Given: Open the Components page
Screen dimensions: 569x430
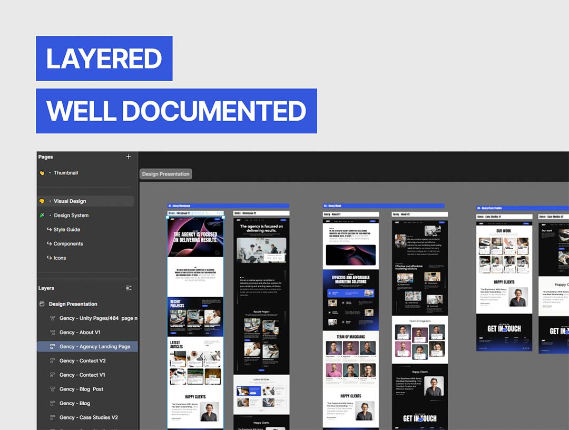Looking at the screenshot, I should [68, 244].
